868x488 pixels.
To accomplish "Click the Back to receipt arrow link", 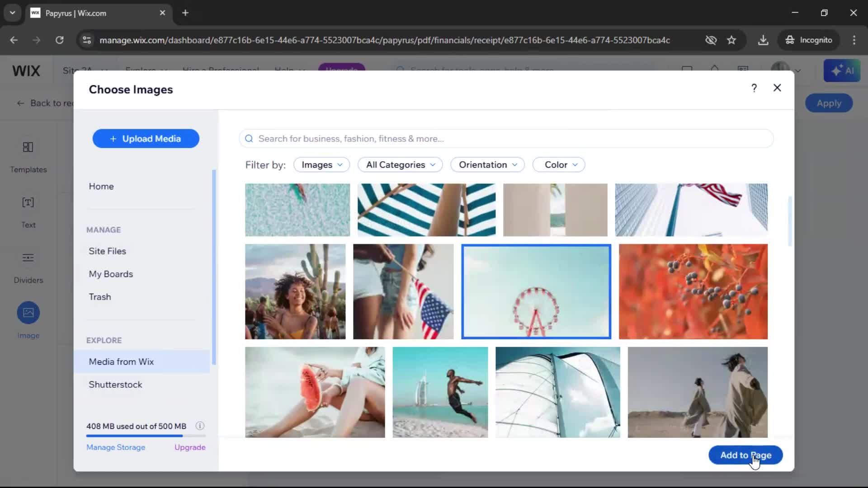I will point(45,103).
